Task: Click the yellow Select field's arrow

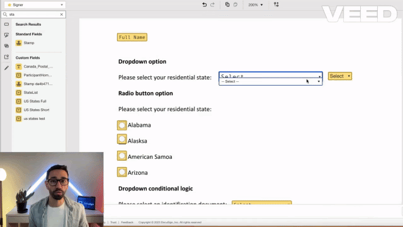Action: pos(349,76)
